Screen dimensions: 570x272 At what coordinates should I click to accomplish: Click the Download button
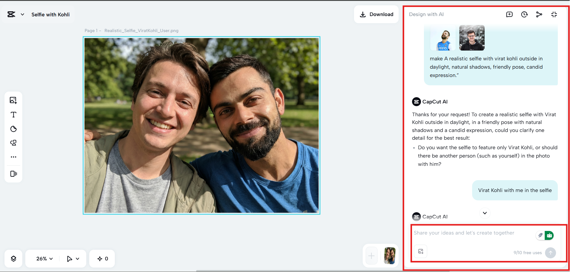[376, 14]
